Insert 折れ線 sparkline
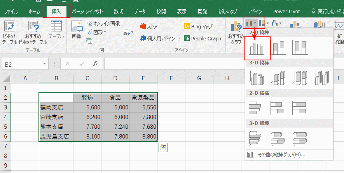This screenshot has height=173, width=344. (x=339, y=33)
